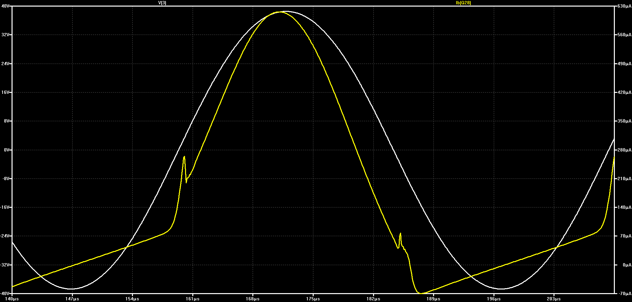Click the "420µA" right axis label

tap(624, 92)
